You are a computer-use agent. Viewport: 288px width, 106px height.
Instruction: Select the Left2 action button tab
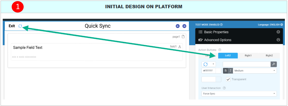click(228, 56)
